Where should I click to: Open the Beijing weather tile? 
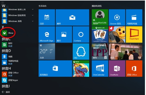47,51
